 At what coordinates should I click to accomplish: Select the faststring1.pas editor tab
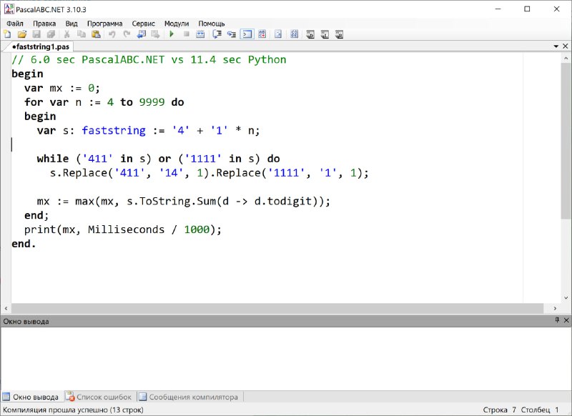(40, 46)
